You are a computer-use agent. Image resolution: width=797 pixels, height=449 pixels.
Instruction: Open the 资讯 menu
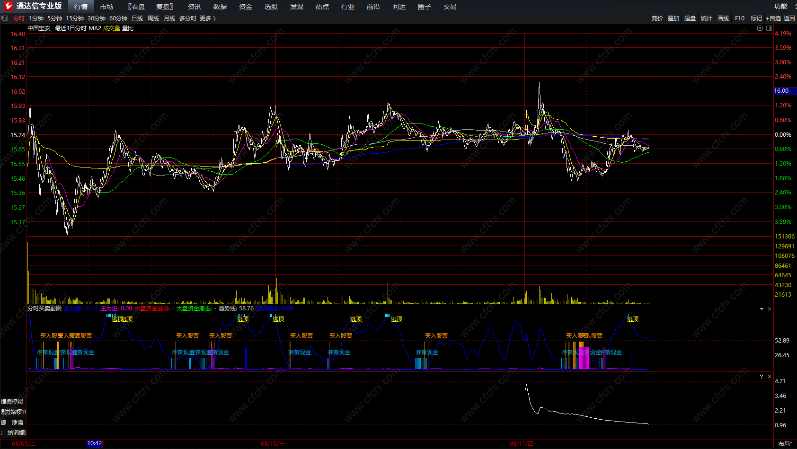195,7
